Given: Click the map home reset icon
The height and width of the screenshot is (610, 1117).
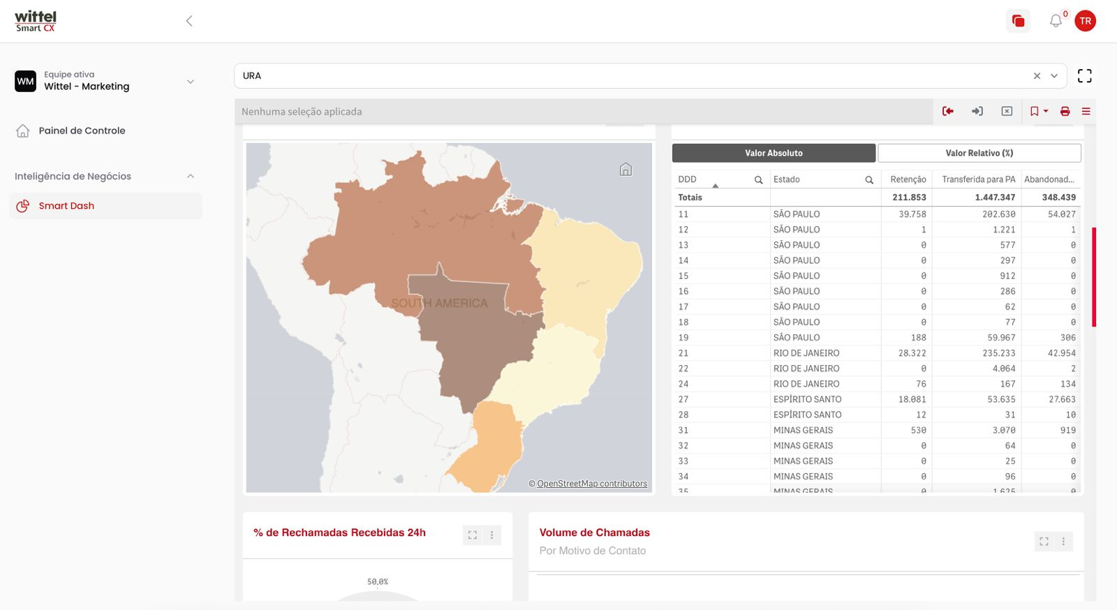Looking at the screenshot, I should pos(626,170).
